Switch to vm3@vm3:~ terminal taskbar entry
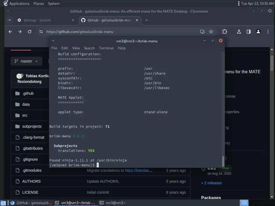This screenshot has width=275, height=206. point(113,203)
